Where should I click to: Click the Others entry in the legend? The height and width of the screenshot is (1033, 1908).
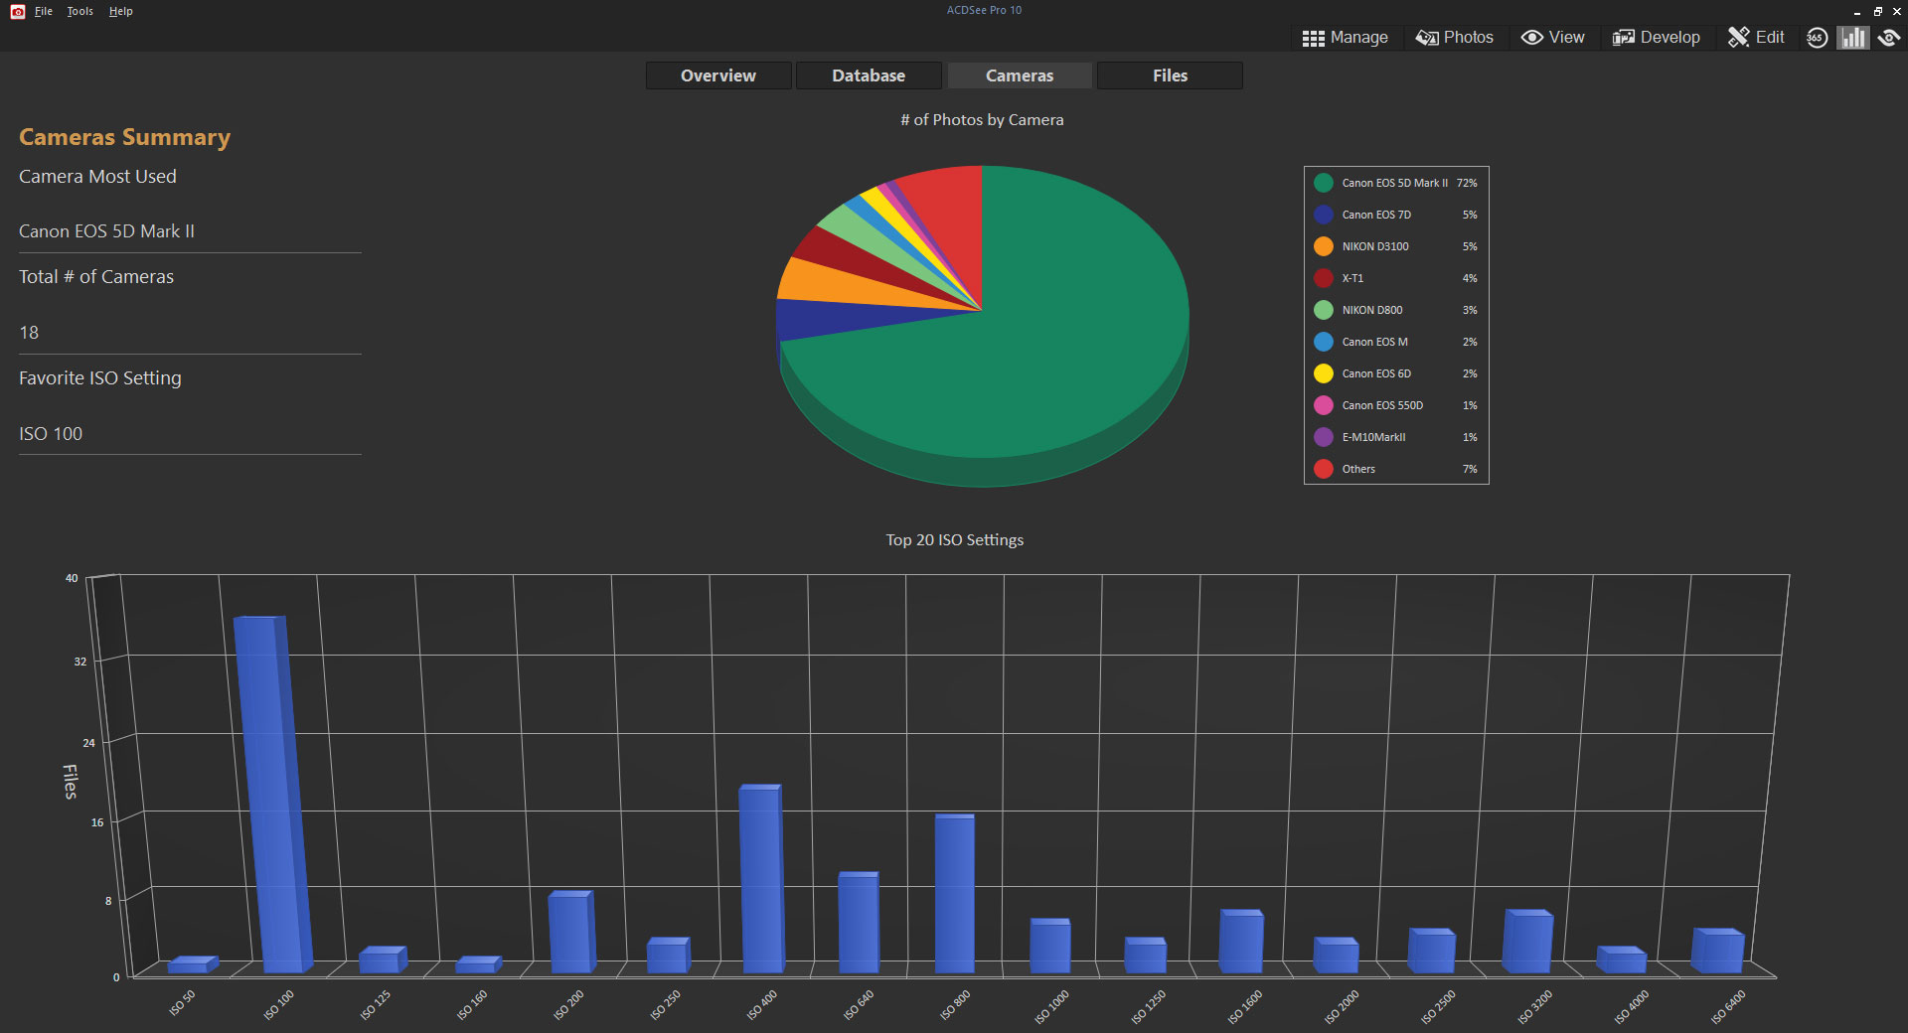[x=1358, y=469]
